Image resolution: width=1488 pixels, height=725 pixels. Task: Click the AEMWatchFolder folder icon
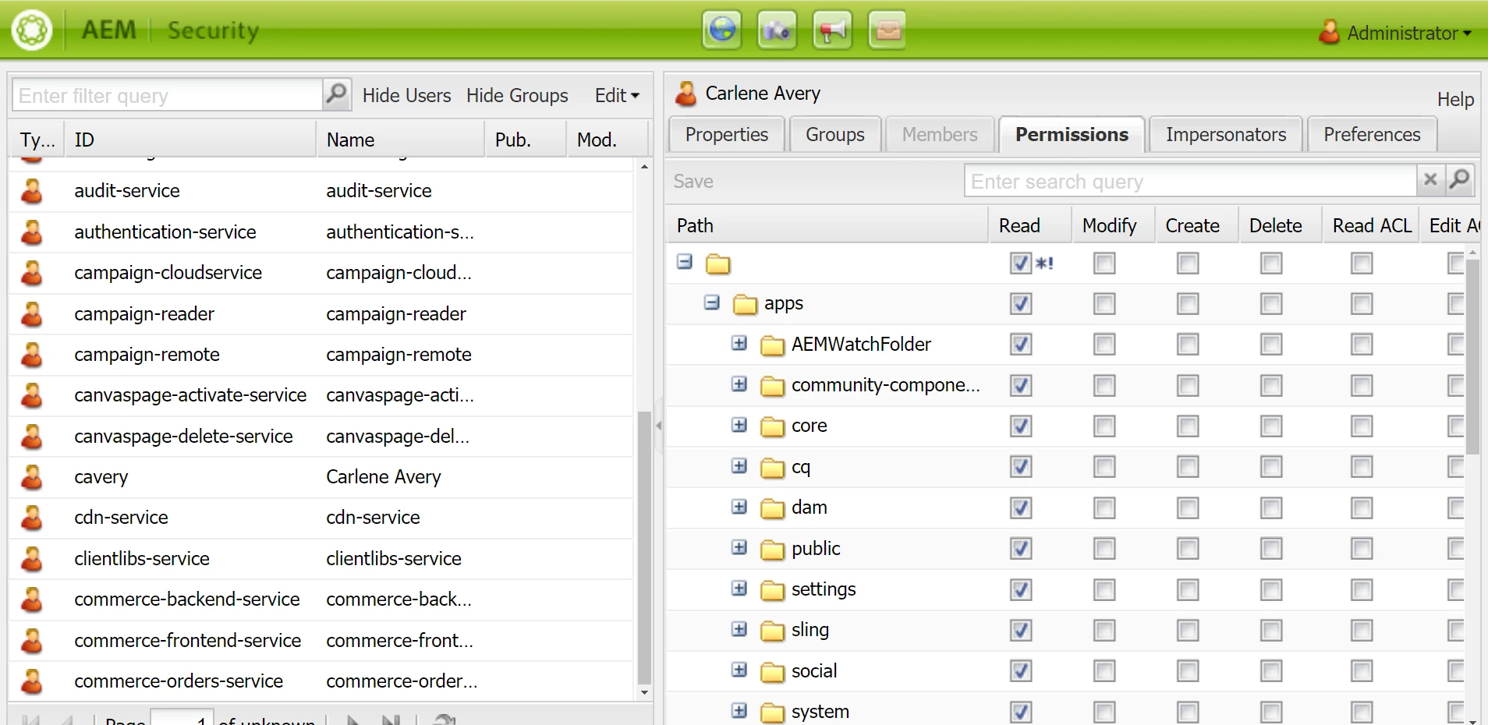[x=773, y=345]
